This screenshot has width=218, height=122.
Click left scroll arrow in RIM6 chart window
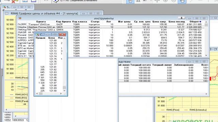tap(6, 109)
